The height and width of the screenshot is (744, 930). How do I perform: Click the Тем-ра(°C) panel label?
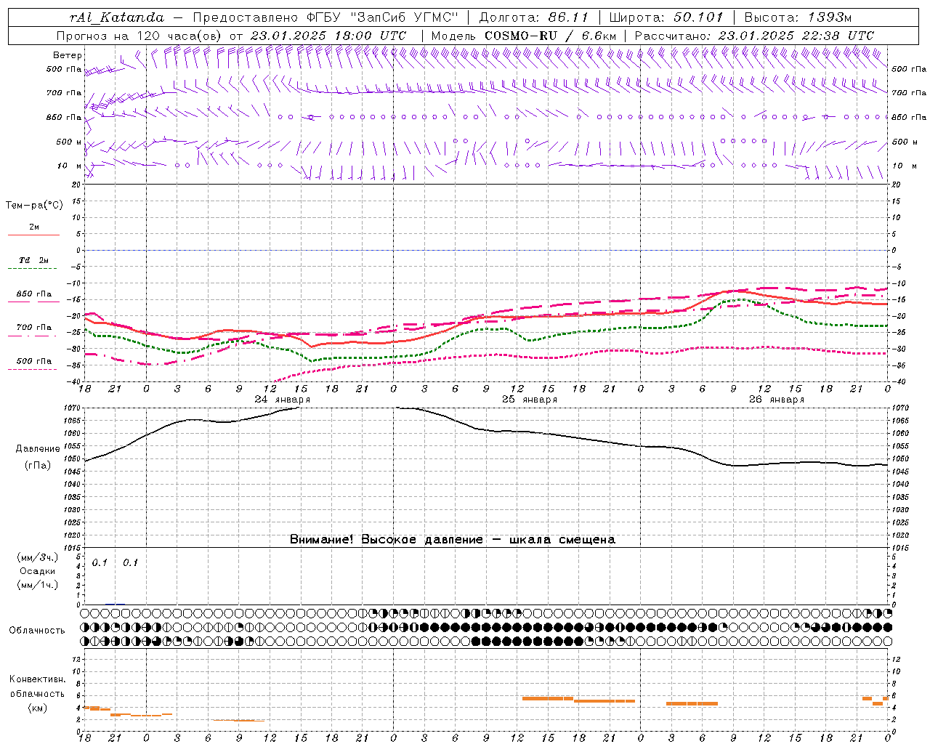34,206
